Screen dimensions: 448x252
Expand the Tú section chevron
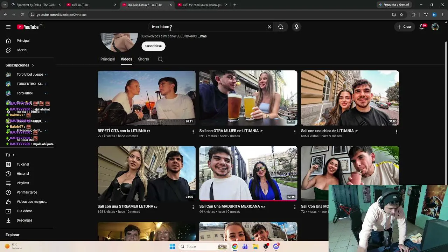point(14,155)
